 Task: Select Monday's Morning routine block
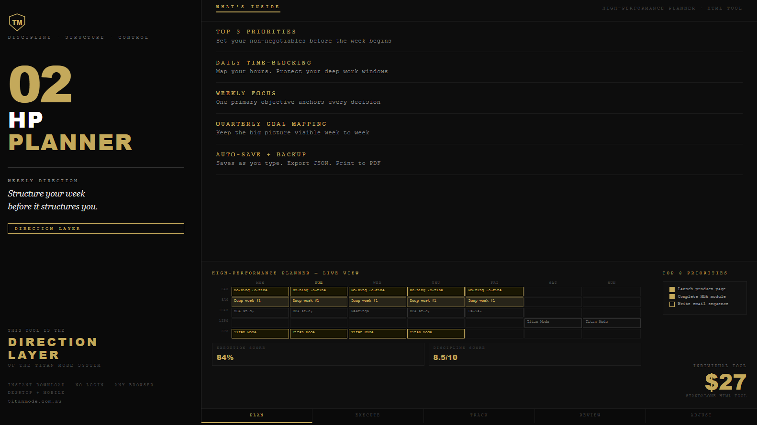260,291
